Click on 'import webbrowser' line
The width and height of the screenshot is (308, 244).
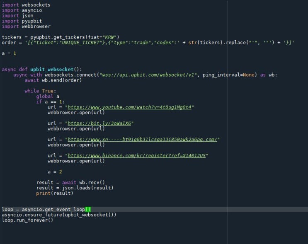pos(26,27)
